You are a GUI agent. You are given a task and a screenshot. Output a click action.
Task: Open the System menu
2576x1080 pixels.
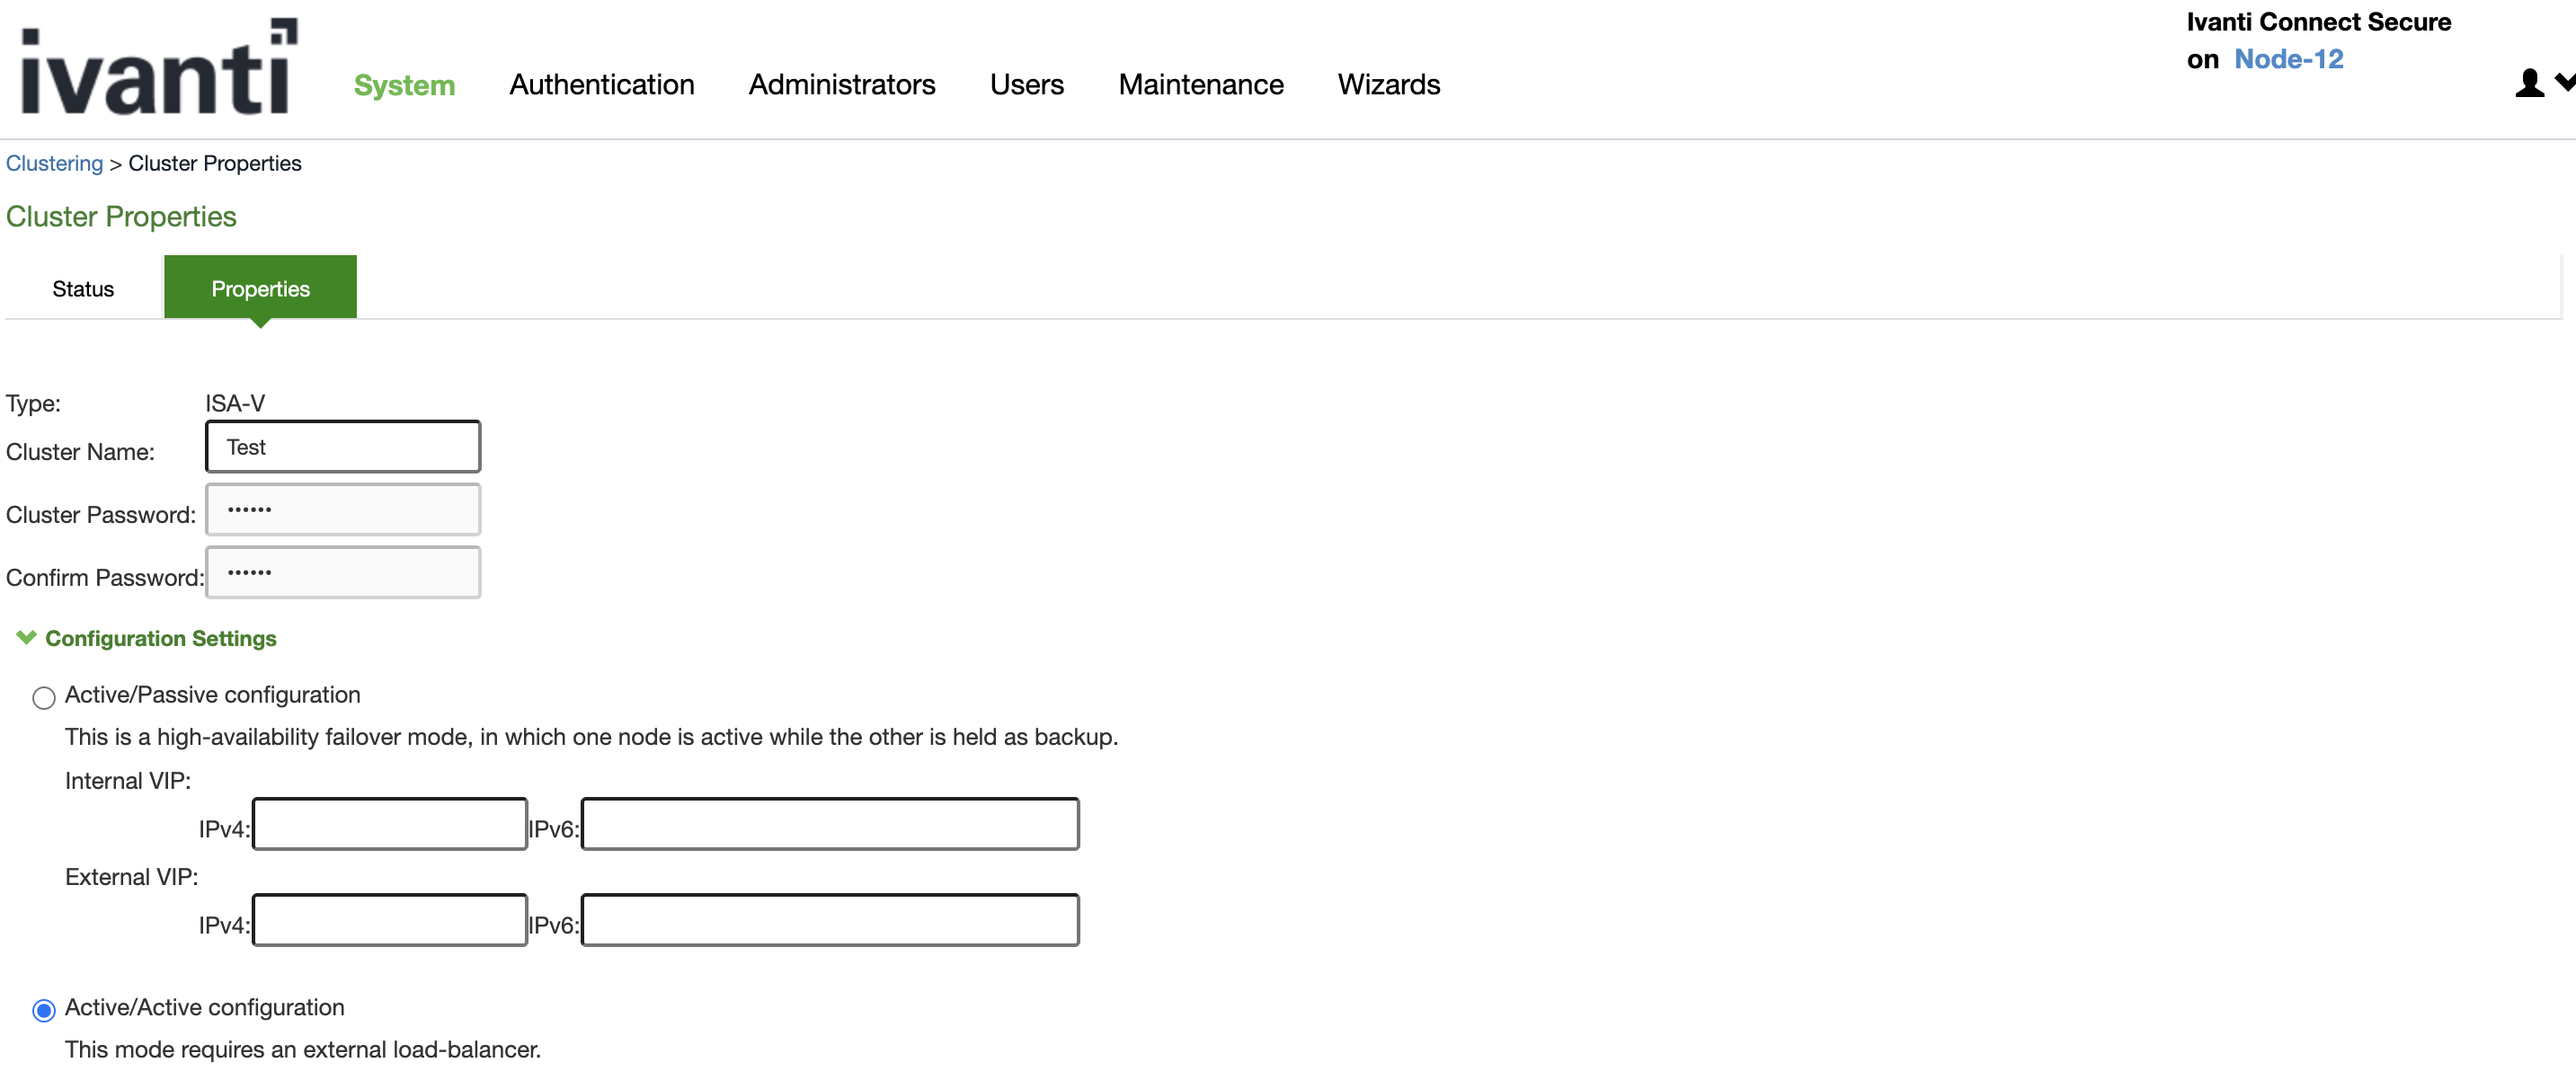[404, 85]
